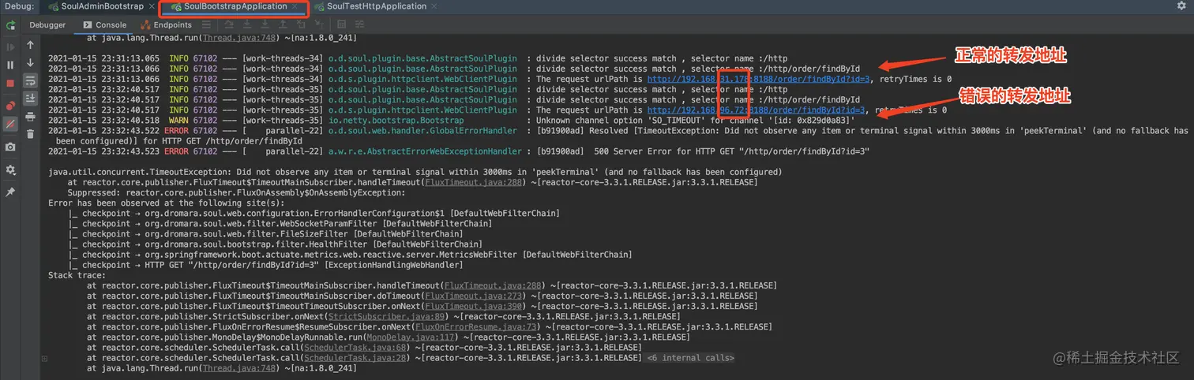
Task: Open the Thread.java:748 link at bottom of trace
Action: tap(238, 367)
